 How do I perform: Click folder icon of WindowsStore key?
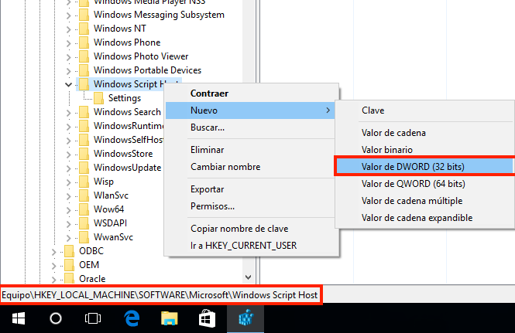coord(84,154)
